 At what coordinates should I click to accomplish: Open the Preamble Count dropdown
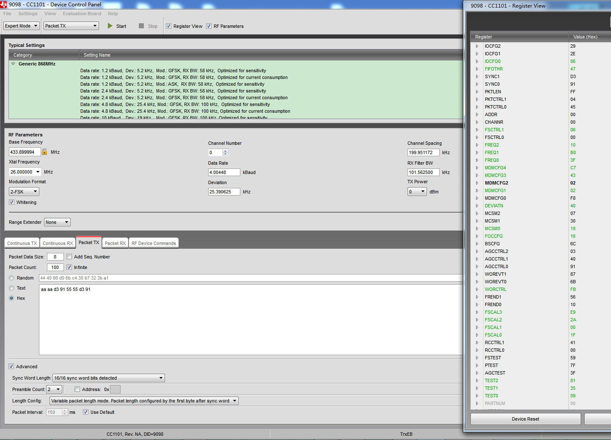(x=54, y=389)
